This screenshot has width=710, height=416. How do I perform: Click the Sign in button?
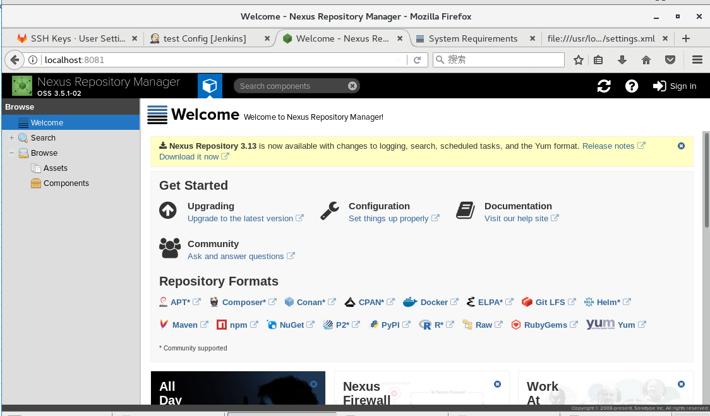coord(675,86)
